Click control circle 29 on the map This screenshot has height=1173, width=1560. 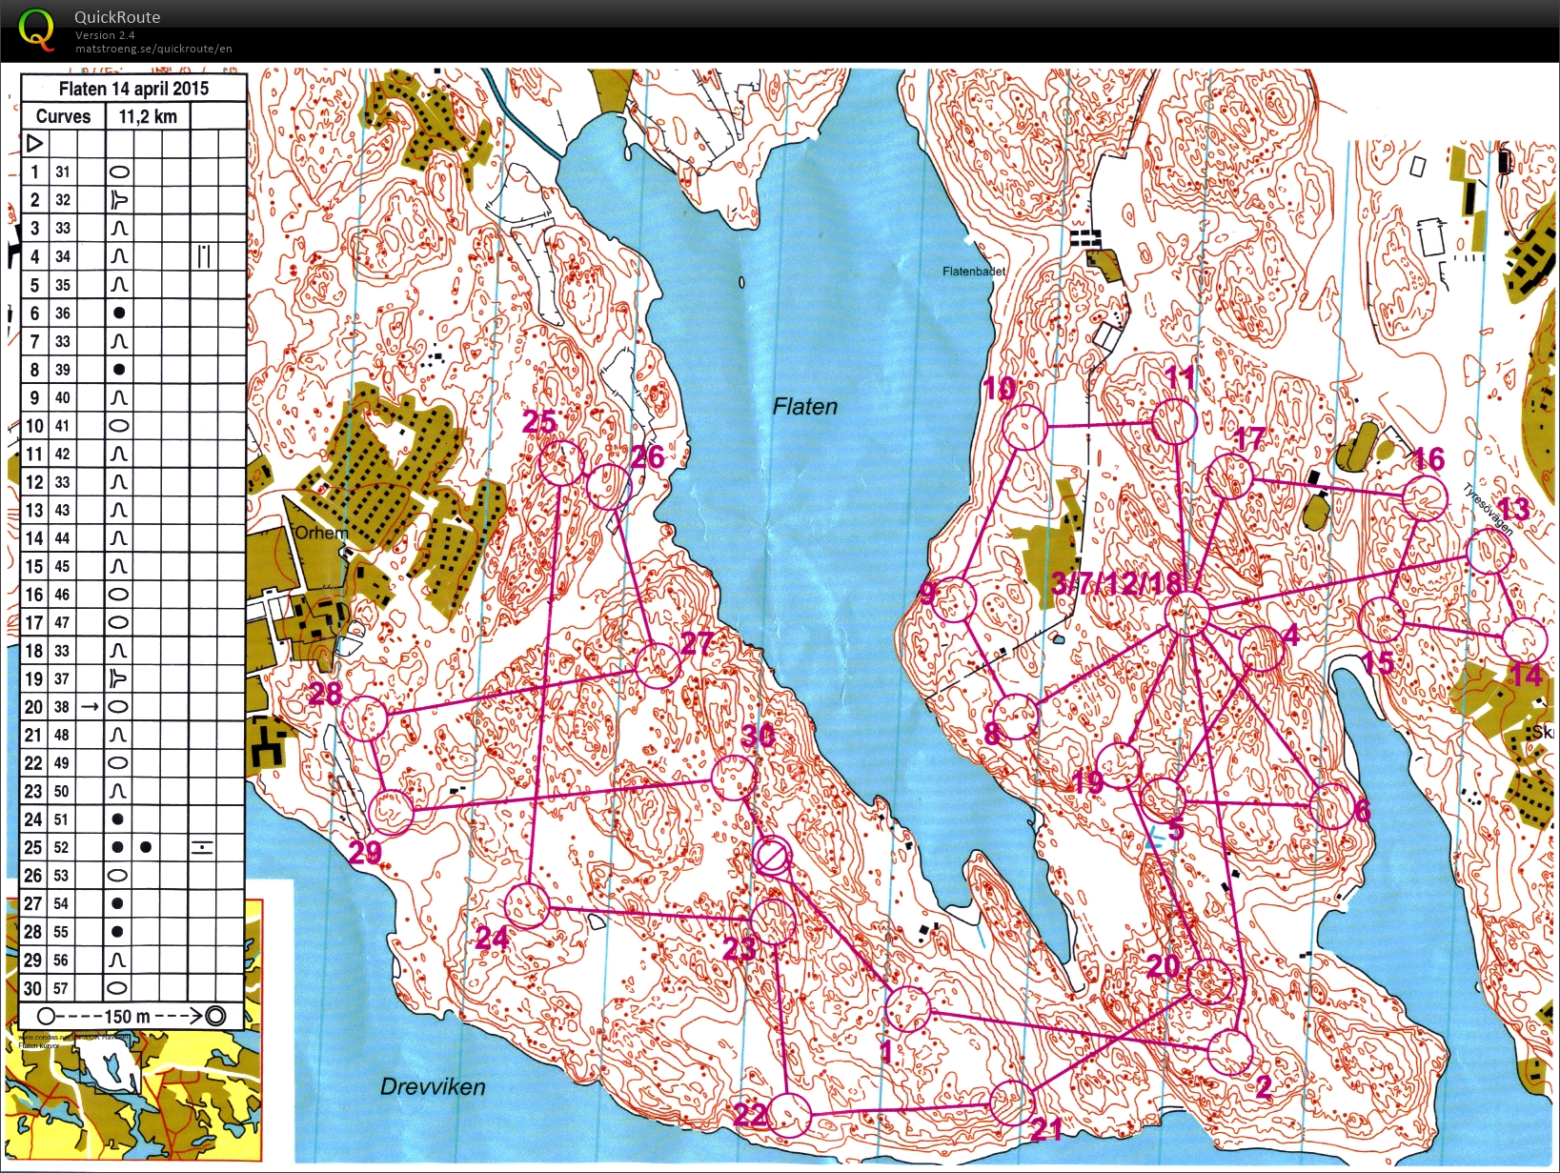(391, 811)
